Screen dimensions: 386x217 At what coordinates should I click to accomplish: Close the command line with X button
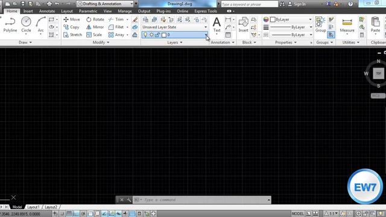tap(122, 200)
